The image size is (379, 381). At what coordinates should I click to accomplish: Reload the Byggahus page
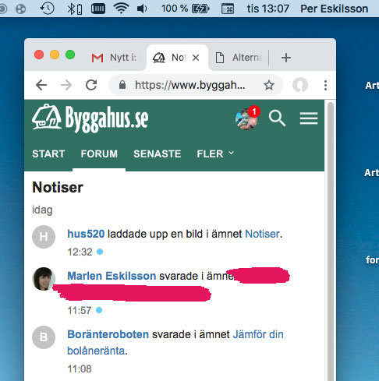pyautogui.click(x=91, y=85)
